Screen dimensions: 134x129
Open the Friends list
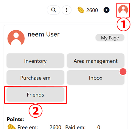pyautogui.click(x=35, y=94)
